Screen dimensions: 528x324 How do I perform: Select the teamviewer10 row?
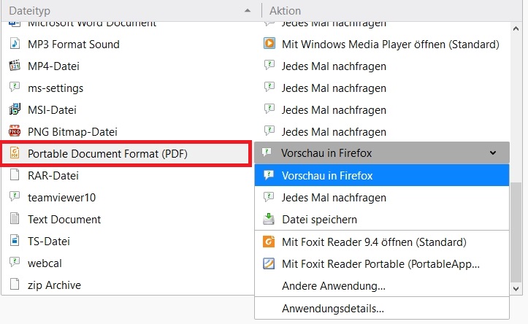127,197
